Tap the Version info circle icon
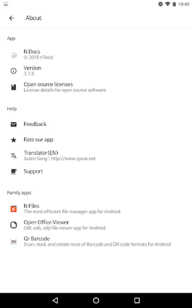 (14, 71)
